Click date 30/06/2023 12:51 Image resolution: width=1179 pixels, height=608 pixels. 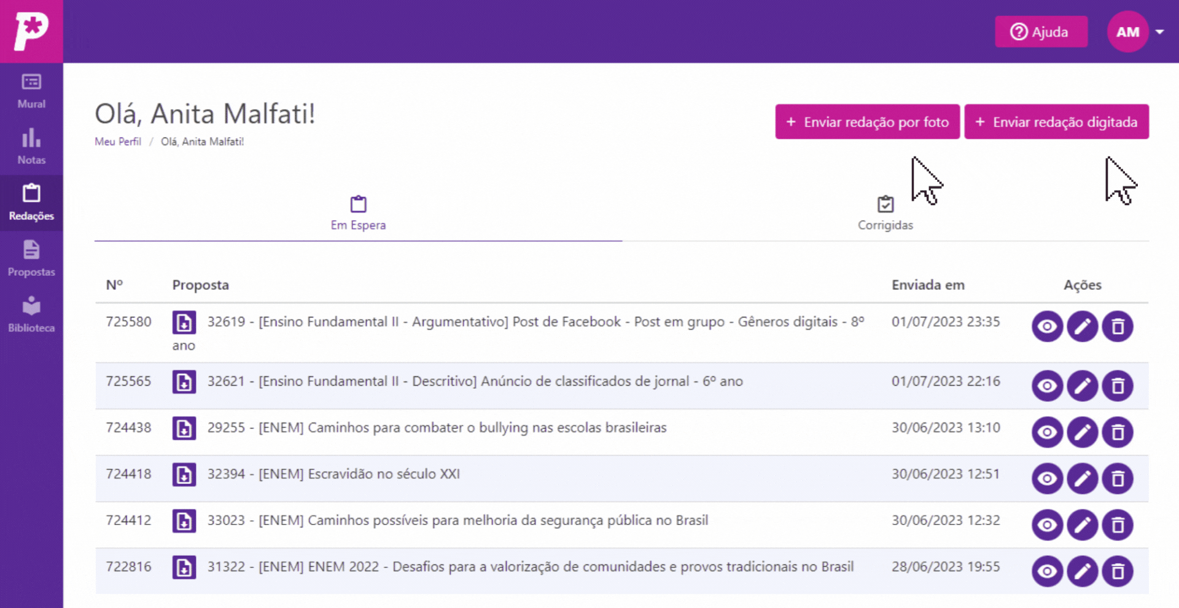[x=946, y=474]
